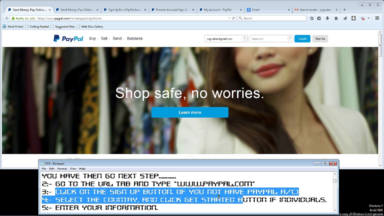Open the Getting Started bookmark
384x216 pixels.
pos(37,26)
